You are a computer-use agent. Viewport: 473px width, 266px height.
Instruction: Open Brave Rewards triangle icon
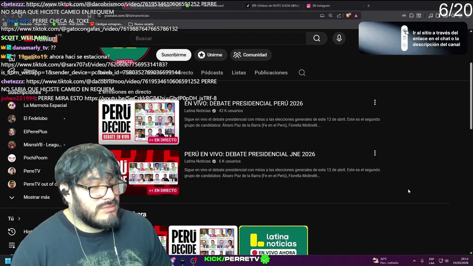click(356, 16)
